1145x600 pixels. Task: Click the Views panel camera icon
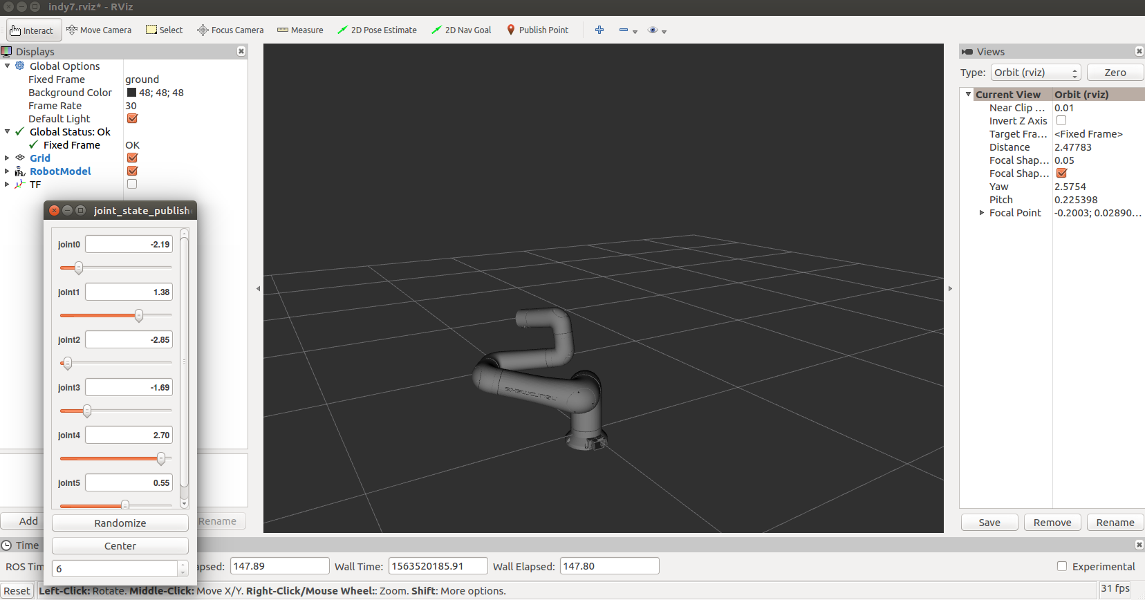967,52
